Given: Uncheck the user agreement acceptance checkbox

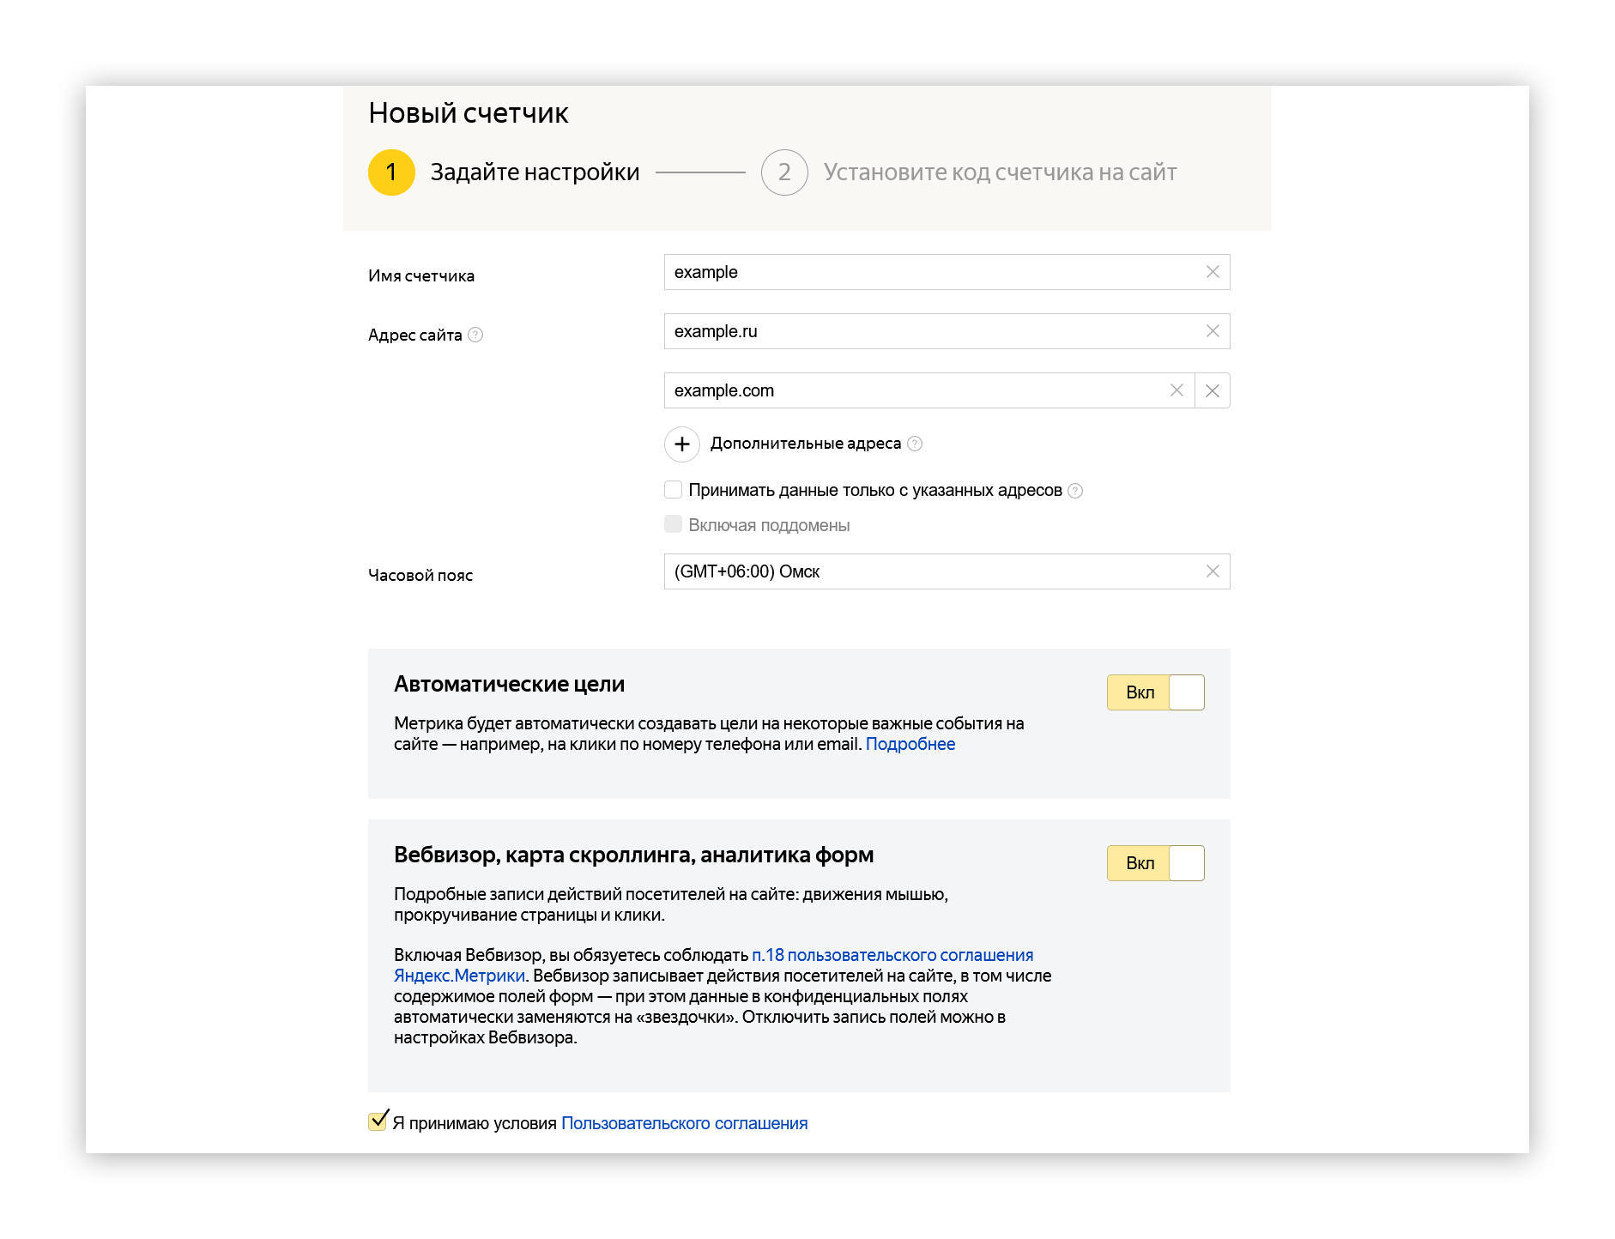Looking at the screenshot, I should pyautogui.click(x=378, y=1121).
